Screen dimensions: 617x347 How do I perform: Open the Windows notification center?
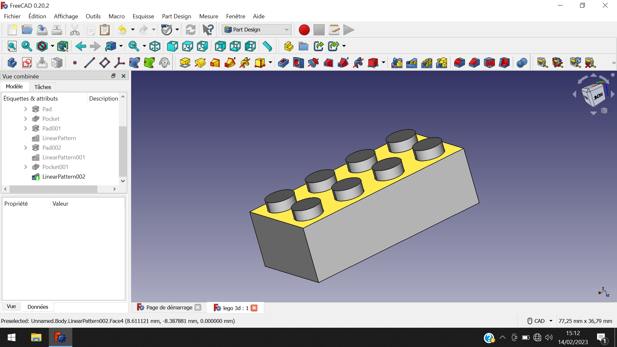[602, 338]
